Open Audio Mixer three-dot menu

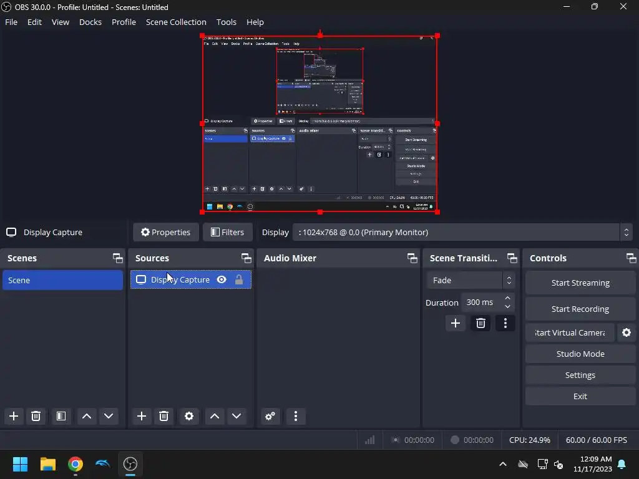296,416
